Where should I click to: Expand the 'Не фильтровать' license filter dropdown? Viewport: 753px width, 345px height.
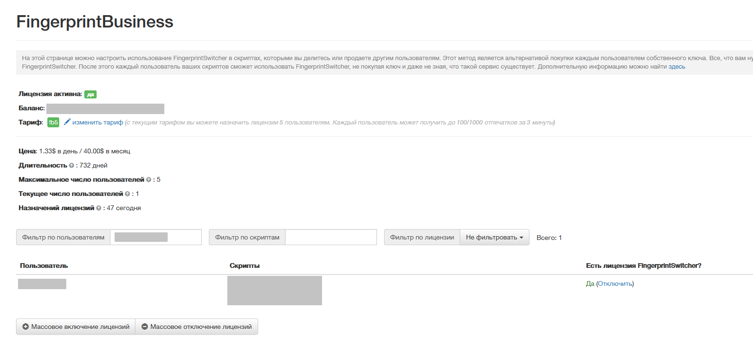[494, 238]
